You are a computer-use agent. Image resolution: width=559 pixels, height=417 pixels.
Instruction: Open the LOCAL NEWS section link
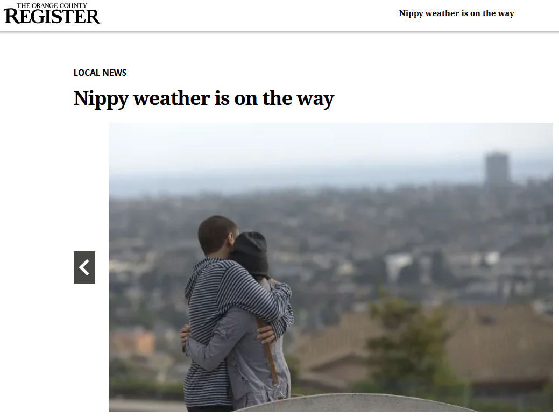pos(100,73)
